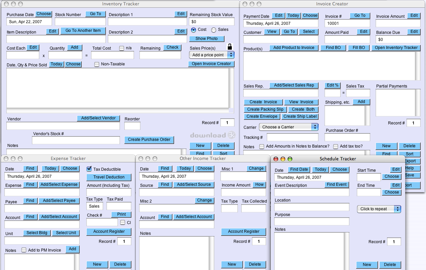Toggle the Tax Deductible checkbox

click(89, 169)
